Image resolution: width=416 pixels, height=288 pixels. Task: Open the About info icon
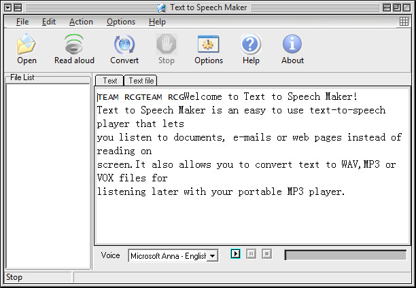click(x=292, y=44)
